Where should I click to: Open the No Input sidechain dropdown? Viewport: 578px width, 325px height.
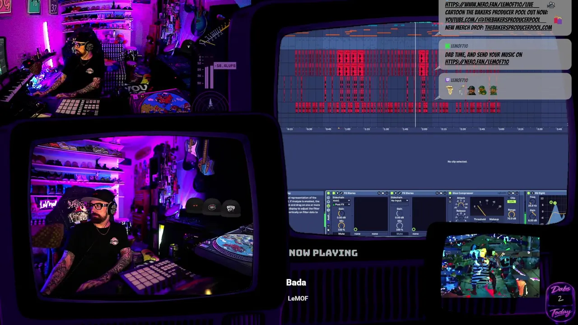pos(400,200)
